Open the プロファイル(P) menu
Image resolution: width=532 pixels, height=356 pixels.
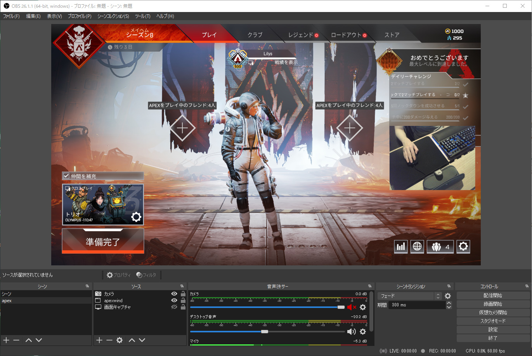80,16
